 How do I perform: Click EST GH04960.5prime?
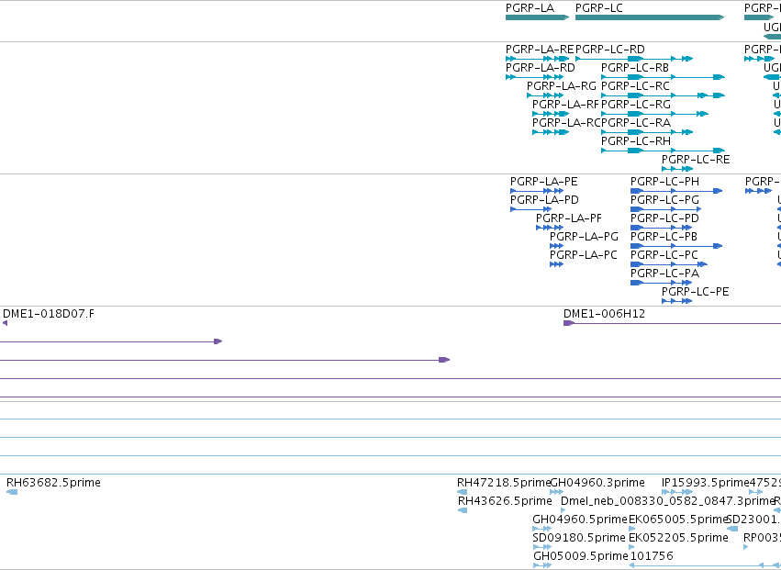tap(541, 529)
